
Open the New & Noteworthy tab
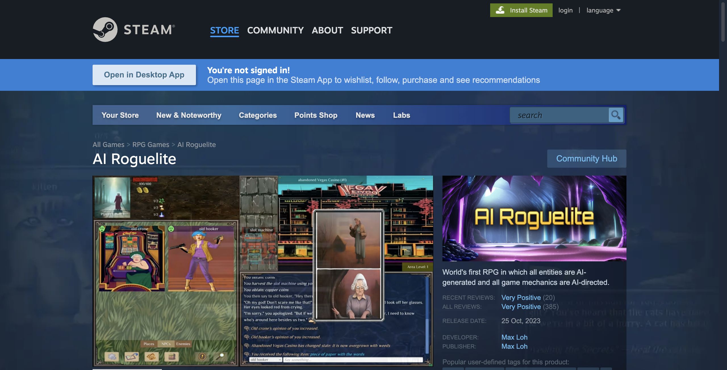tap(189, 115)
